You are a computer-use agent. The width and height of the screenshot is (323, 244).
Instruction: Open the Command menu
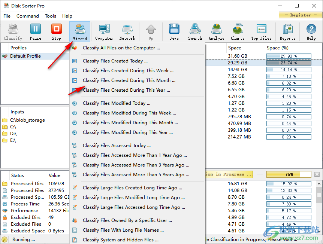(x=28, y=16)
